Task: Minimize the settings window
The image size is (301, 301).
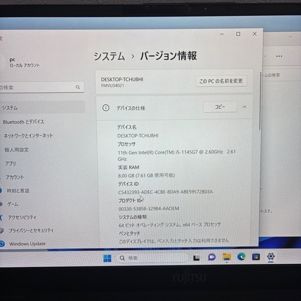Action: coord(222,34)
